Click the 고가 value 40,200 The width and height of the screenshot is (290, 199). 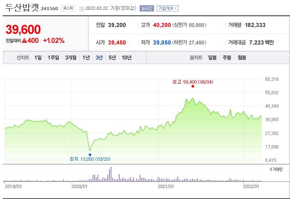[162, 25]
